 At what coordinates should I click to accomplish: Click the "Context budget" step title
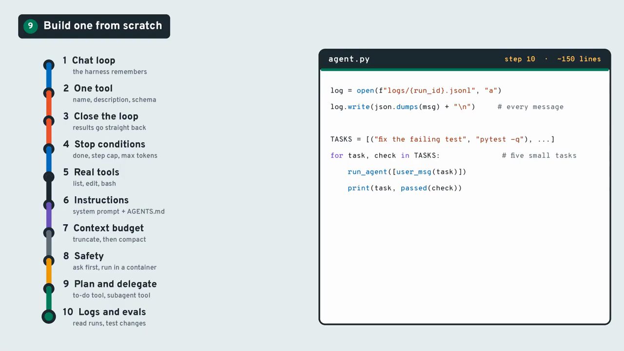coord(109,228)
